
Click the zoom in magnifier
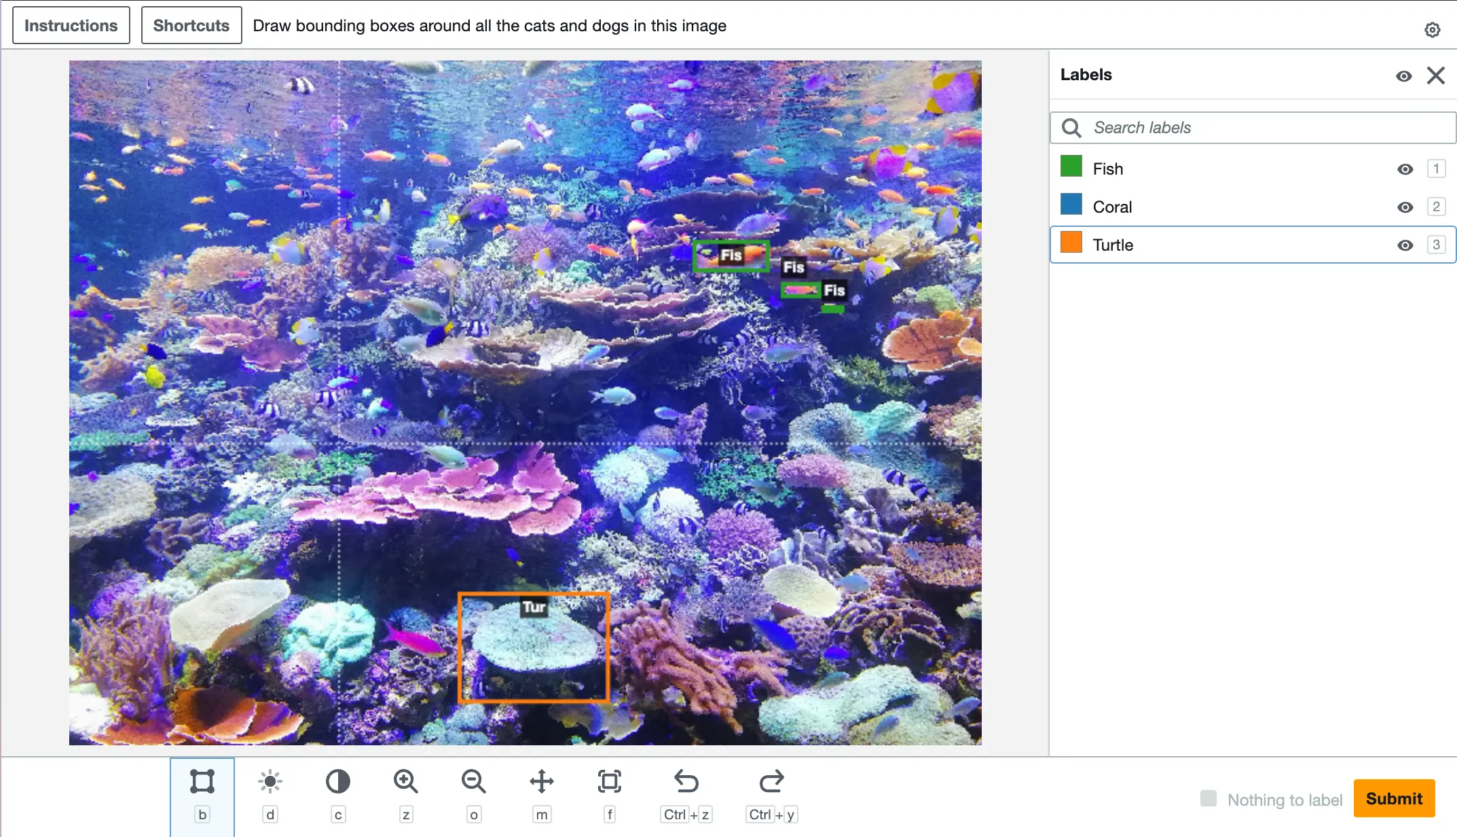(x=406, y=782)
